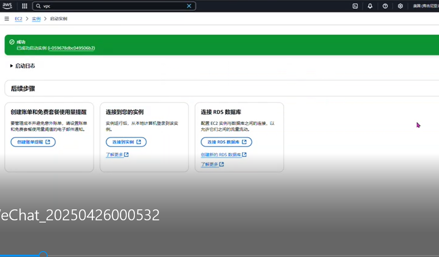Open 了解更多 under 连接到您的实例

pyautogui.click(x=117, y=155)
